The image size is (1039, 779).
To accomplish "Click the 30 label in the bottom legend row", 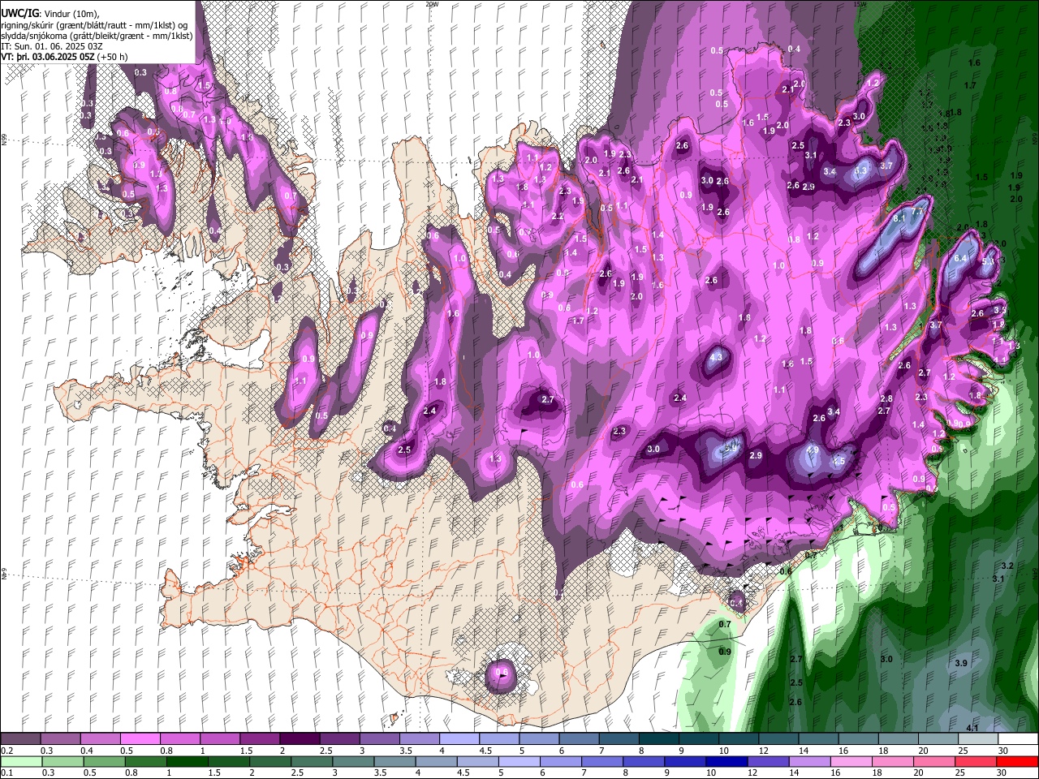I will pos(1000,773).
